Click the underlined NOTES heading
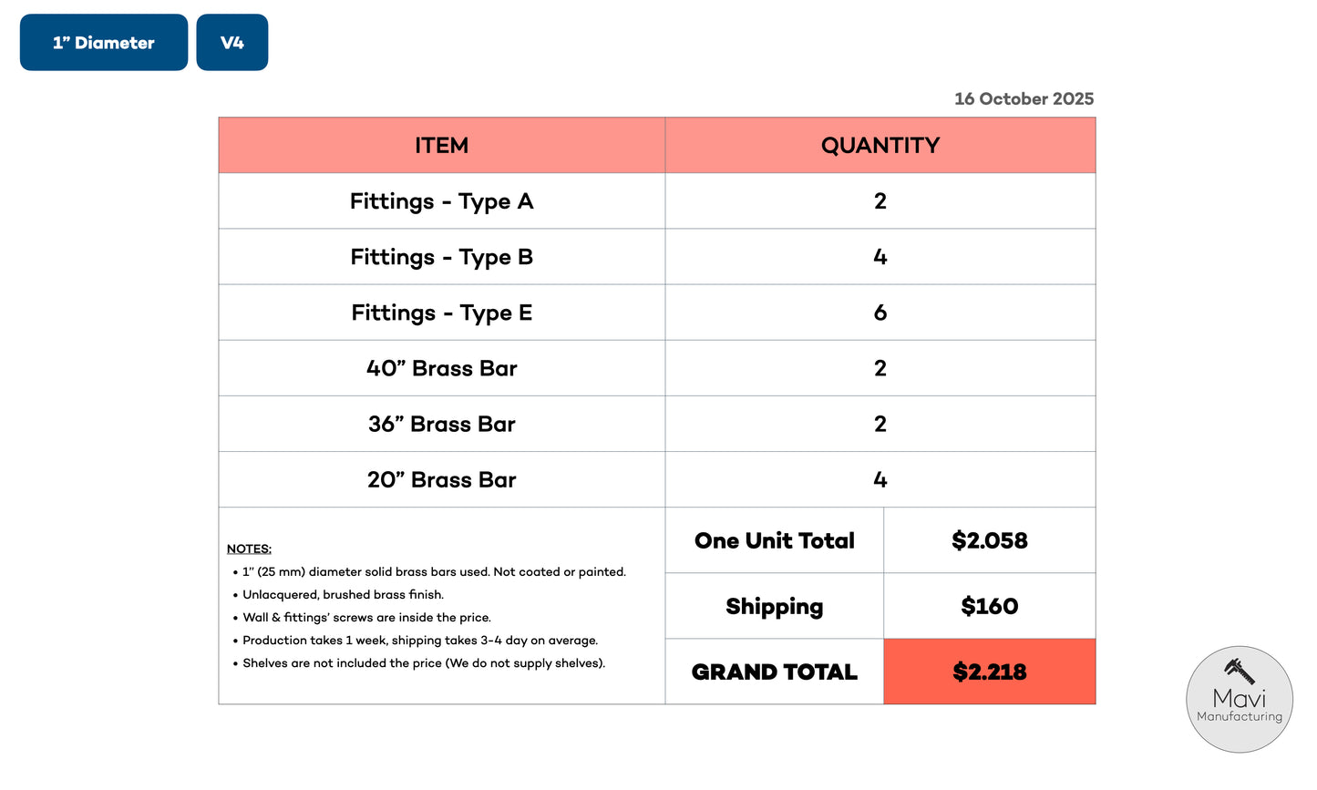 (249, 549)
